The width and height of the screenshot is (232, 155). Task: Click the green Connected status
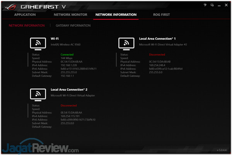[x=67, y=55]
